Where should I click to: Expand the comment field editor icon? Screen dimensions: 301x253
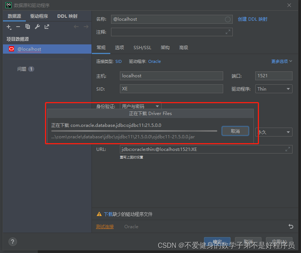tap(228, 32)
